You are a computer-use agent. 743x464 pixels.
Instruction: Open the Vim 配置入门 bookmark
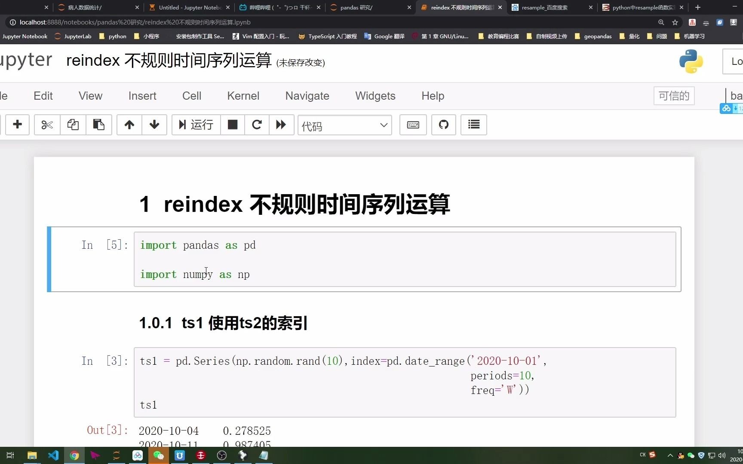click(261, 37)
